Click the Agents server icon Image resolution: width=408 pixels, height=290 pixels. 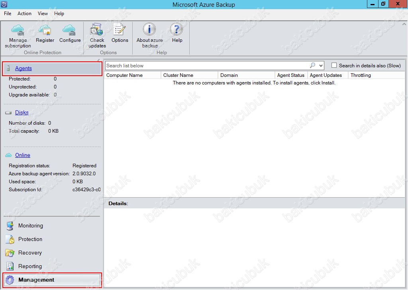8,69
